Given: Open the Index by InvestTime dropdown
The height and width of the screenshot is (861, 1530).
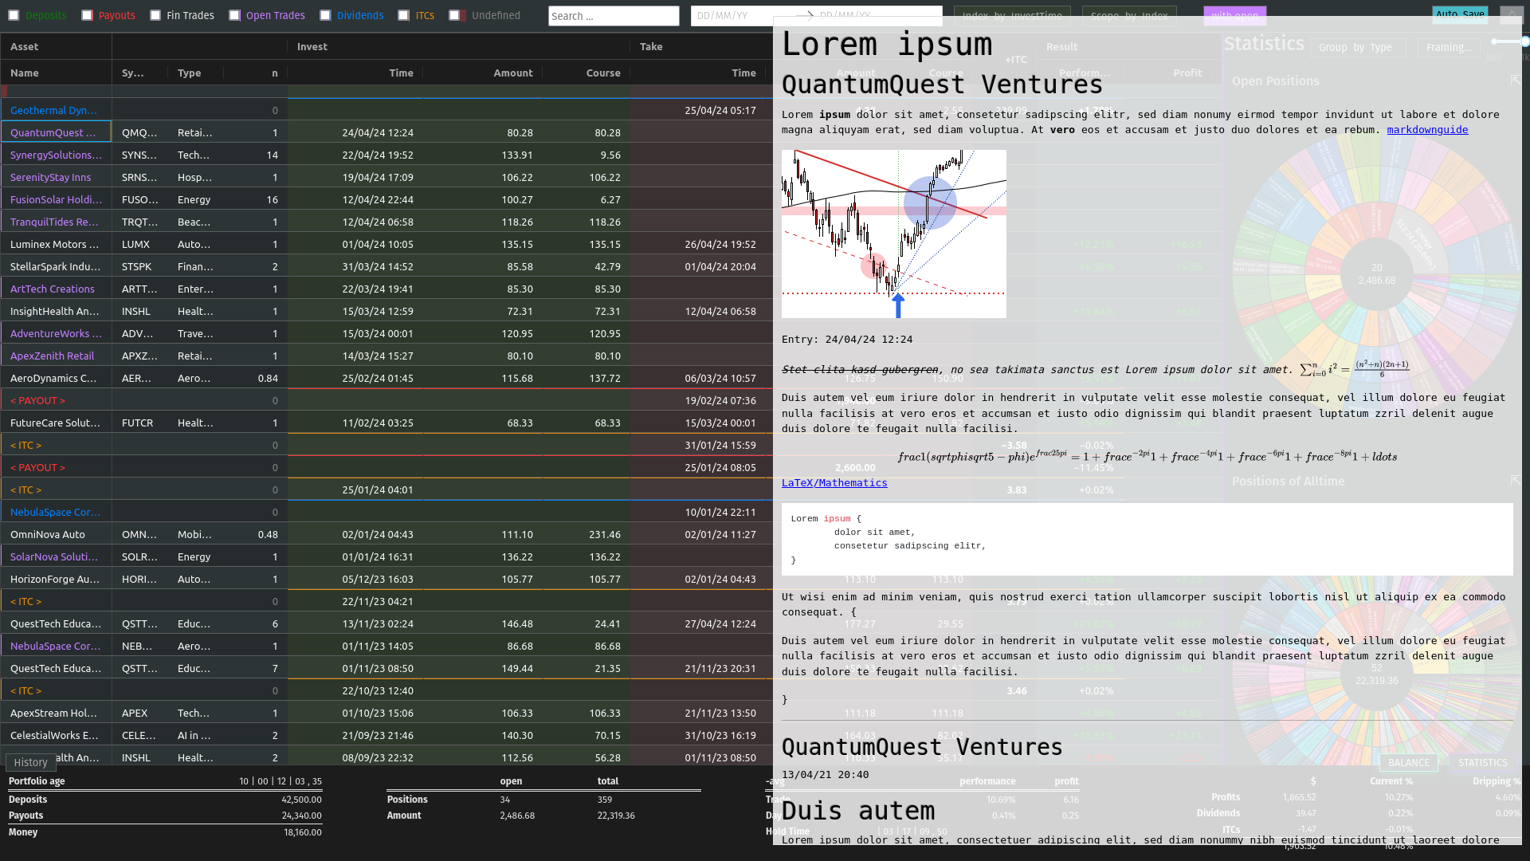Looking at the screenshot, I should click(x=1011, y=15).
